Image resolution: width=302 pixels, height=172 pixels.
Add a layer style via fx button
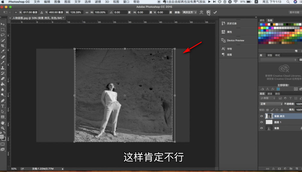point(273,169)
